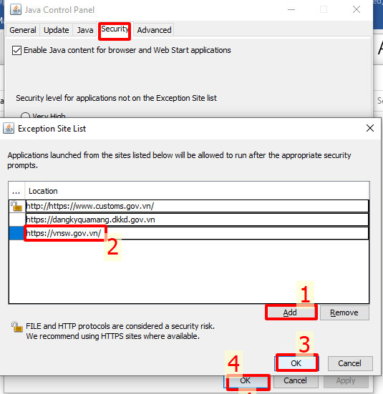This screenshot has width=383, height=394.
Task: Minimize the Java Control Panel window
Action: [x=291, y=10]
